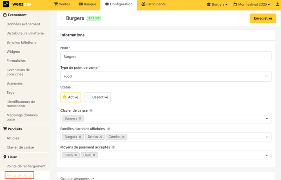Remove Combo tag from article families

(123, 137)
